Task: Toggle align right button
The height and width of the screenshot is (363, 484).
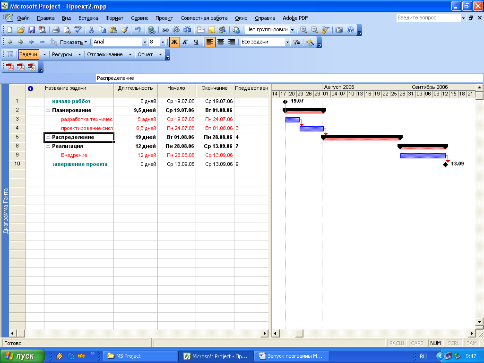Action: [x=232, y=42]
